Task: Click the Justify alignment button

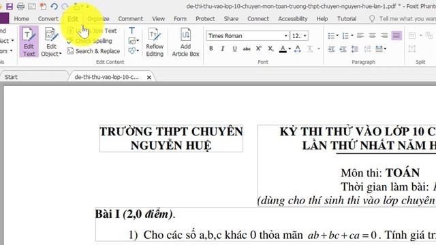Action: [x=396, y=35]
